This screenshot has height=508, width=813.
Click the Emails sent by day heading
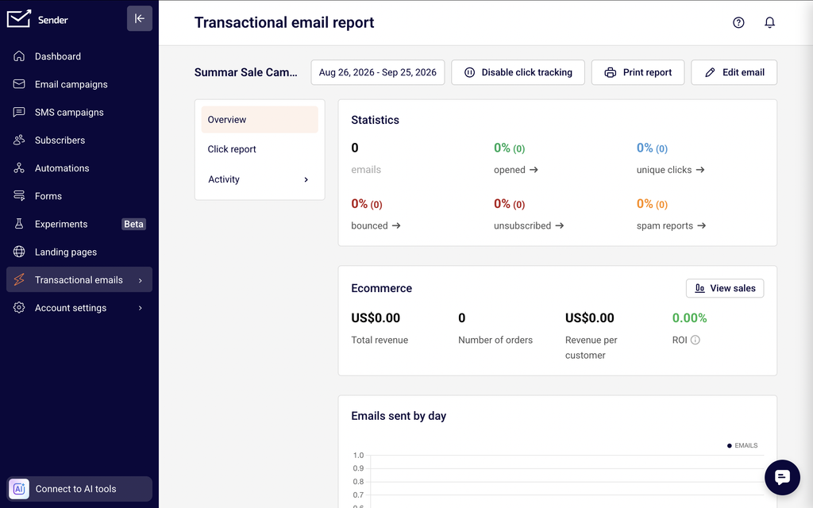coord(399,416)
